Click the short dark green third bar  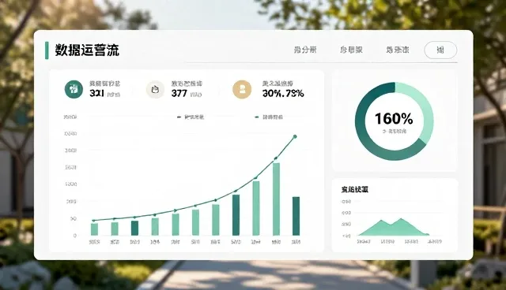[x=134, y=228]
